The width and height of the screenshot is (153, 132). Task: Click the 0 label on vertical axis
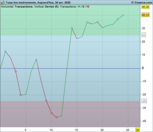[x=143, y=68]
